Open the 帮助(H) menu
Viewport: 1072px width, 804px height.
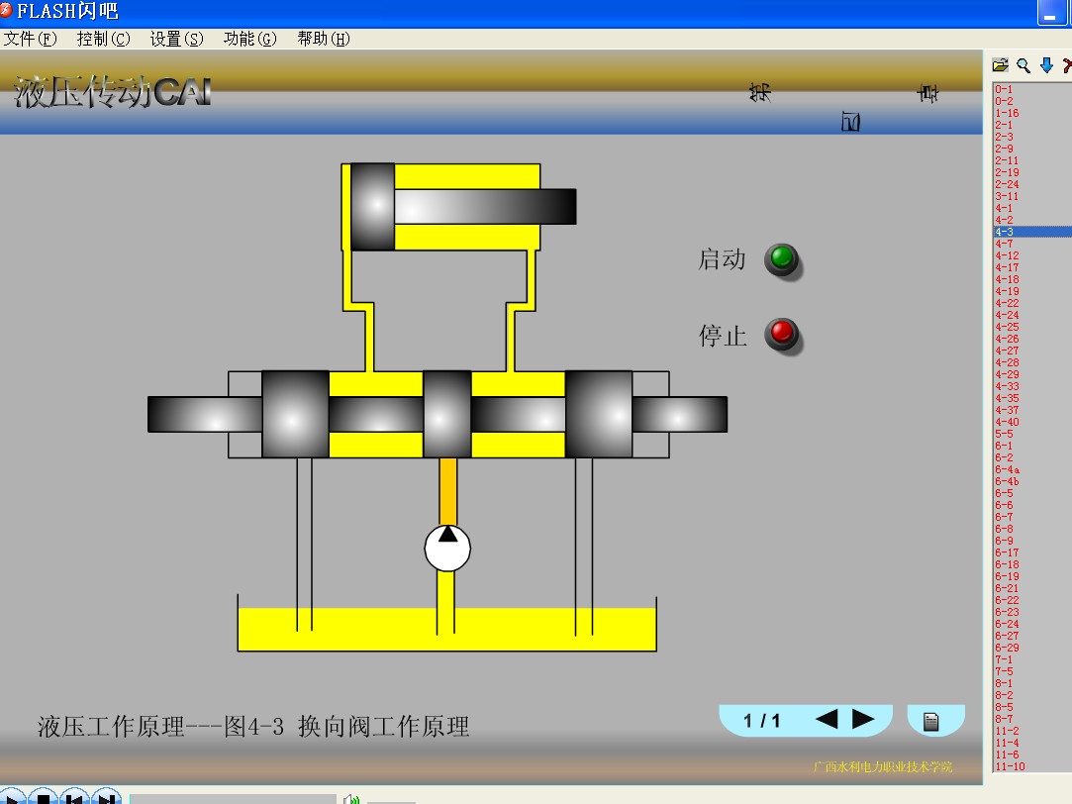tap(323, 39)
